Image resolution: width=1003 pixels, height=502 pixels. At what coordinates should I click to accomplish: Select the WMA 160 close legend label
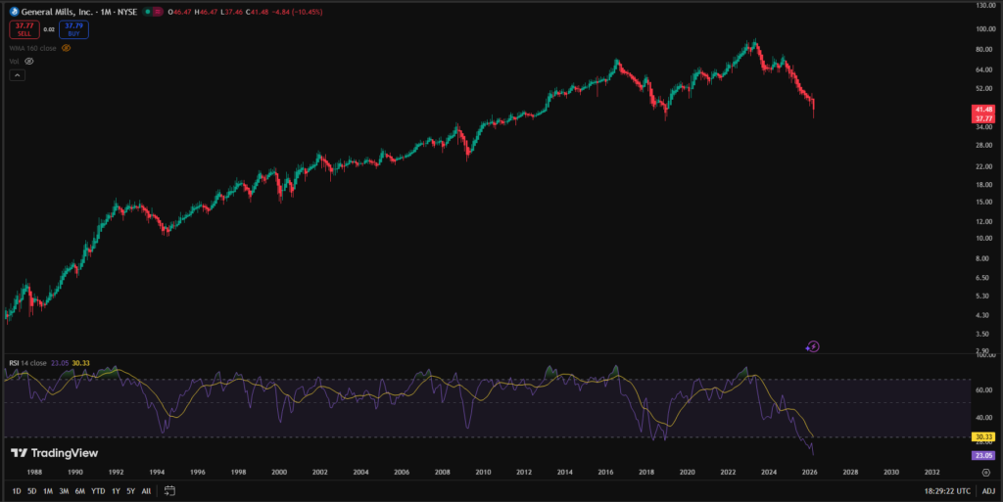pos(32,48)
